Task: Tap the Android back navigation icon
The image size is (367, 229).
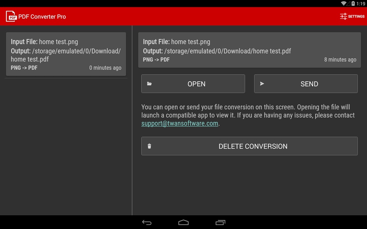Action: click(147, 223)
